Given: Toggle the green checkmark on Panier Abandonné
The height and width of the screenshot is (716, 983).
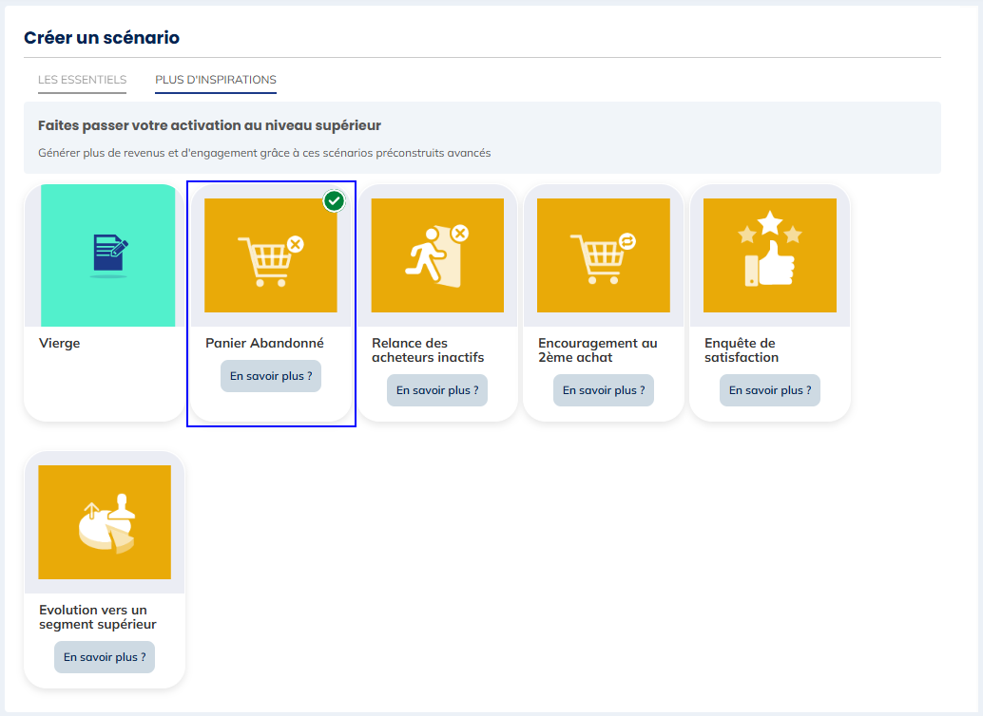Looking at the screenshot, I should 334,201.
